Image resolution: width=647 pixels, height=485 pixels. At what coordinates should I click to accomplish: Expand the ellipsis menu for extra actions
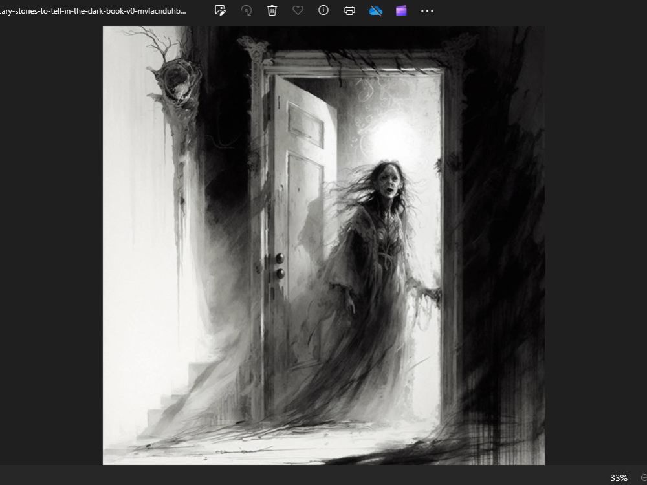pos(426,10)
